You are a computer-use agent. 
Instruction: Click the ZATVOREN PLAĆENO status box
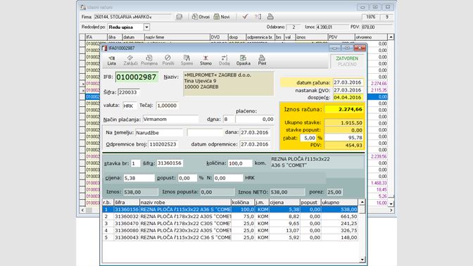click(x=347, y=61)
